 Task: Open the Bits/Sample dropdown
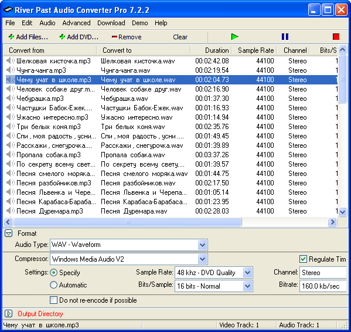pyautogui.click(x=248, y=286)
